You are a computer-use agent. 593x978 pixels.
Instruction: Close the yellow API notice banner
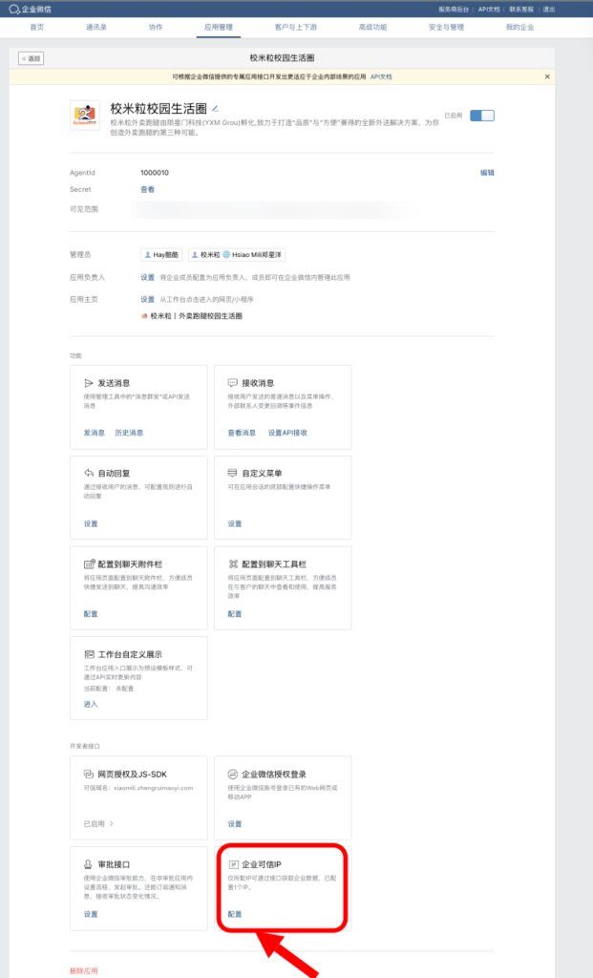coord(547,76)
